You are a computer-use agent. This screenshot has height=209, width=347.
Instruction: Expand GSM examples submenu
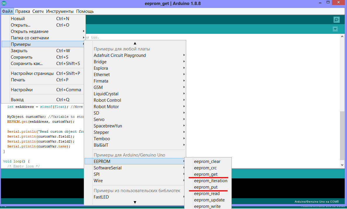[x=135, y=87]
